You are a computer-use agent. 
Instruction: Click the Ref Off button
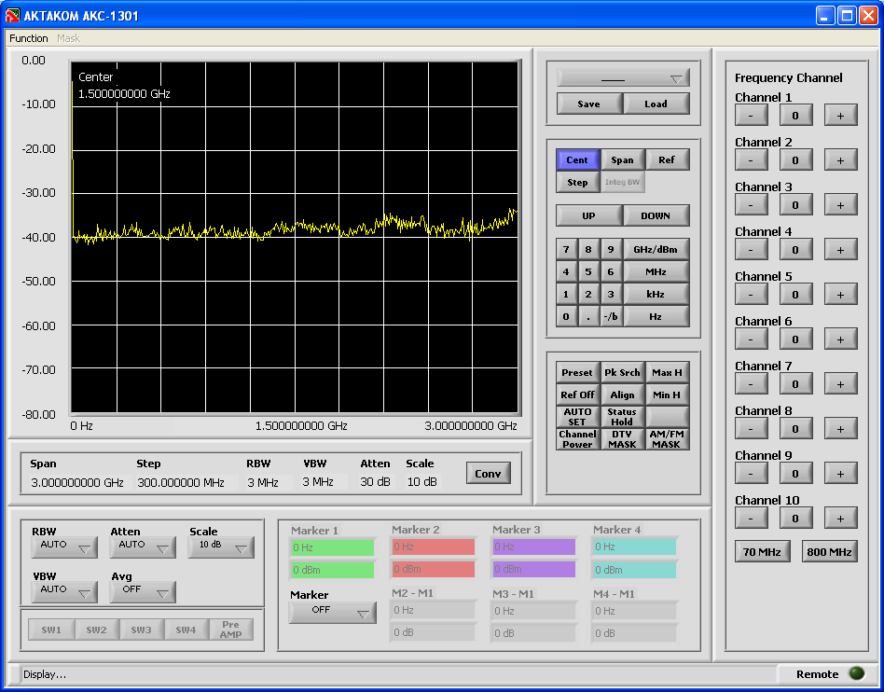tap(577, 394)
